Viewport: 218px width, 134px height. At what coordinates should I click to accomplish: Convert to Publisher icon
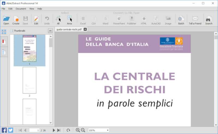tap(132, 20)
